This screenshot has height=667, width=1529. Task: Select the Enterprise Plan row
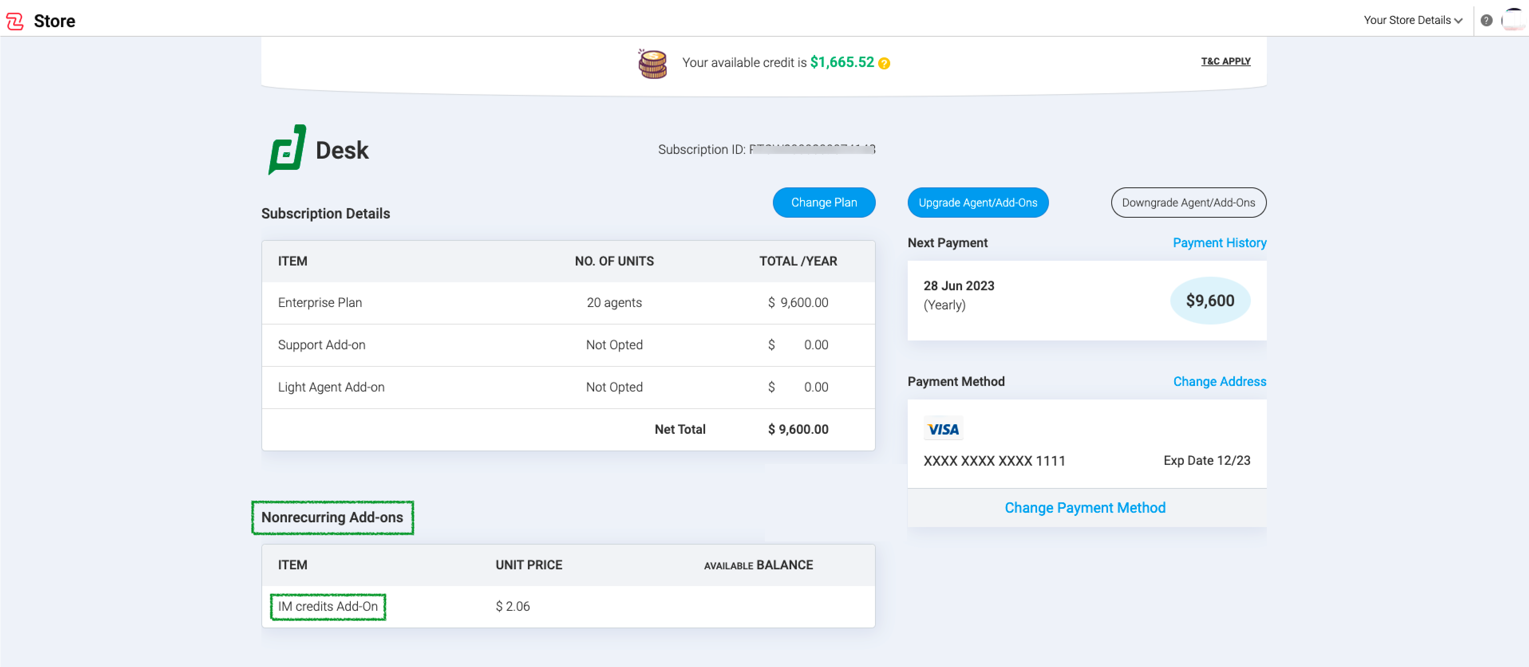pos(319,303)
